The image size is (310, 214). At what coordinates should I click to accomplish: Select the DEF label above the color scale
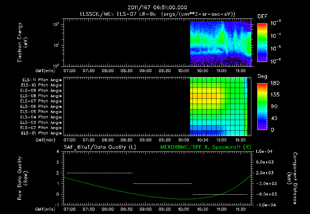coord(262,17)
